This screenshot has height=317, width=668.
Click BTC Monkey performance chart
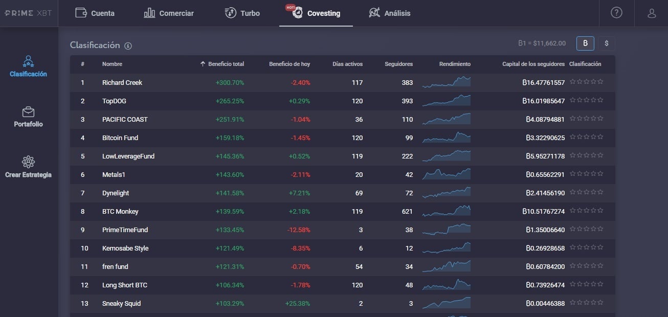(x=446, y=211)
